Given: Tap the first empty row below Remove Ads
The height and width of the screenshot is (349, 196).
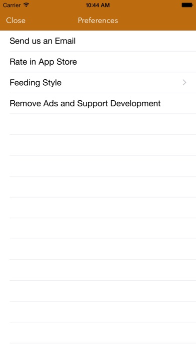Looking at the screenshot, I should 98,124.
